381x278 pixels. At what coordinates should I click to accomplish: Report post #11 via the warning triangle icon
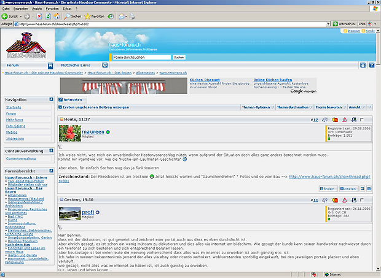tap(345, 200)
